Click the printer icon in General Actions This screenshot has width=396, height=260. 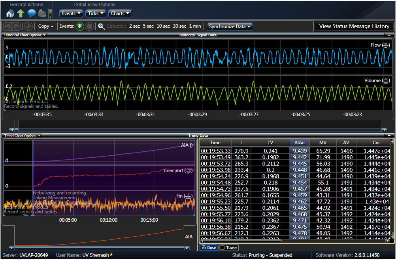pyautogui.click(x=42, y=13)
